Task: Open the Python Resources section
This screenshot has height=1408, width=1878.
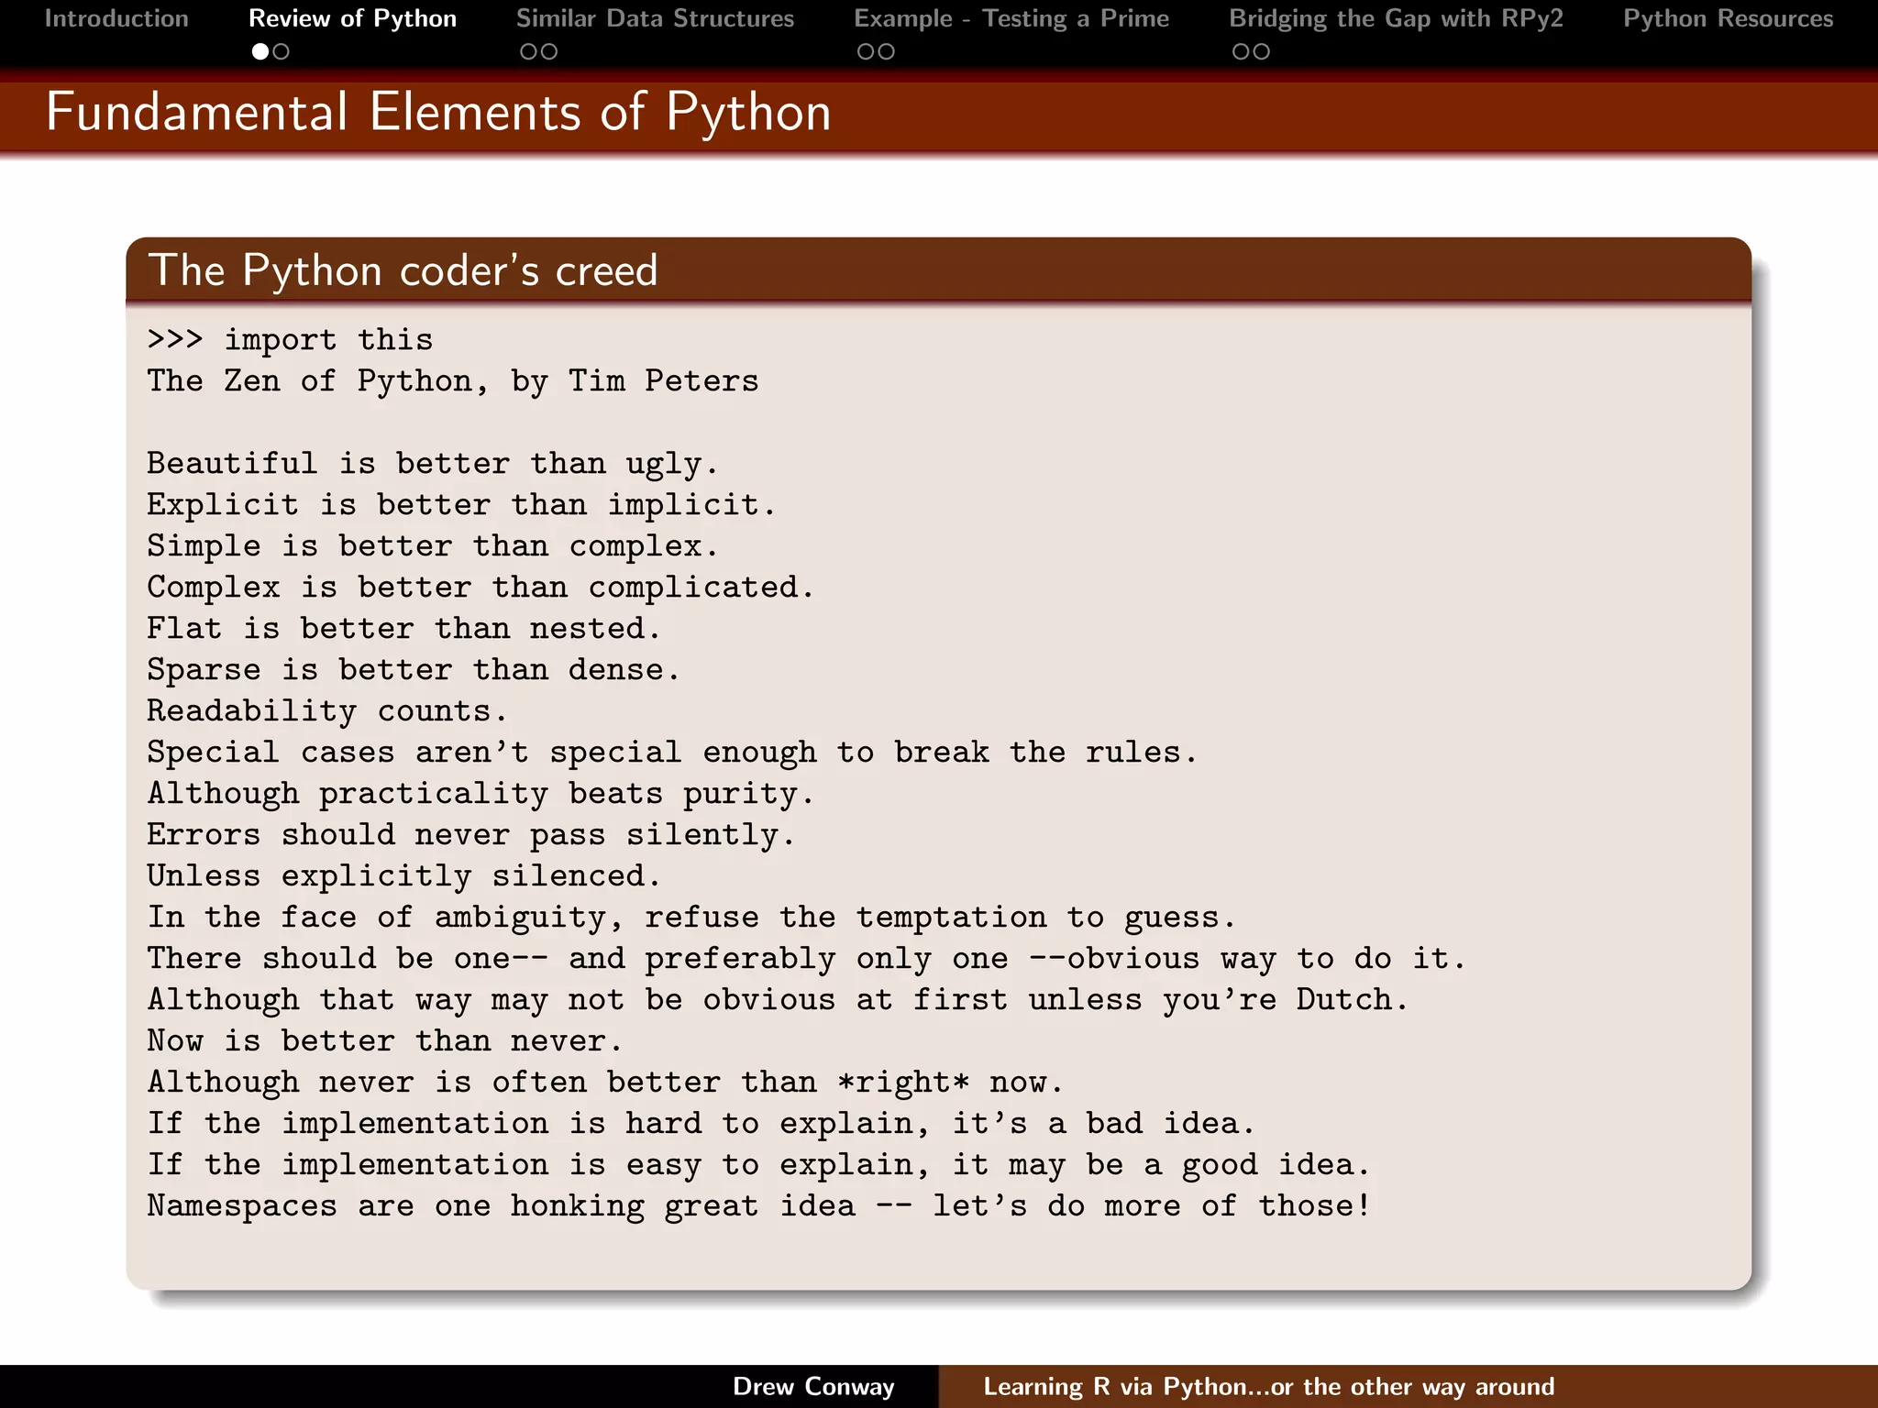Action: [1728, 18]
